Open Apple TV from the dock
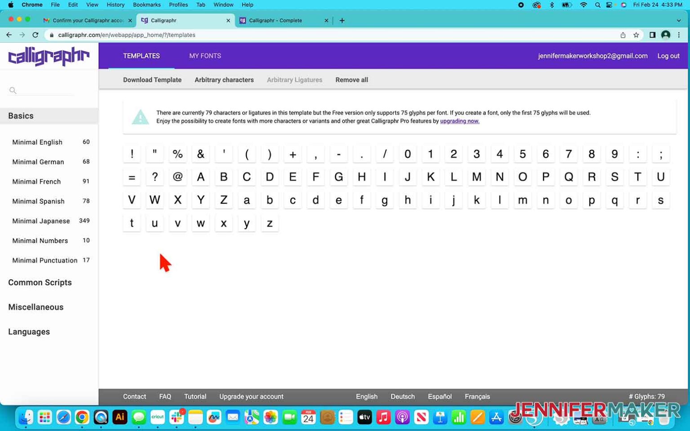The image size is (690, 431). (365, 418)
